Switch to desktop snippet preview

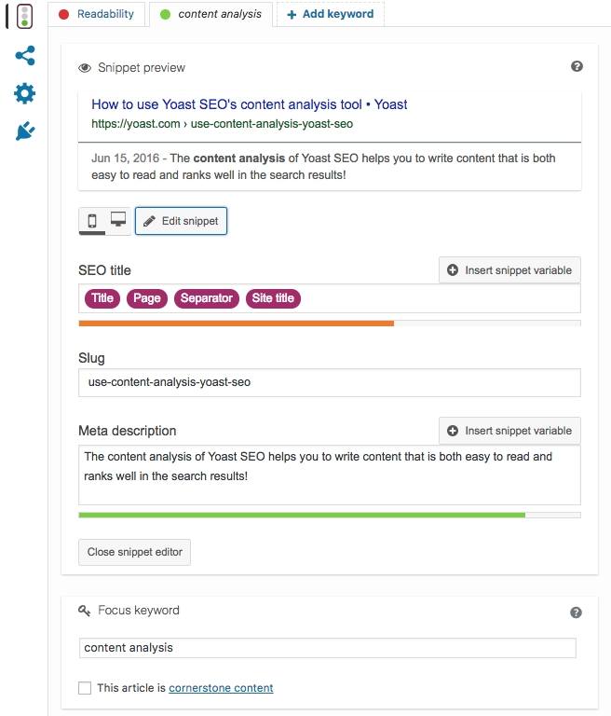[118, 221]
